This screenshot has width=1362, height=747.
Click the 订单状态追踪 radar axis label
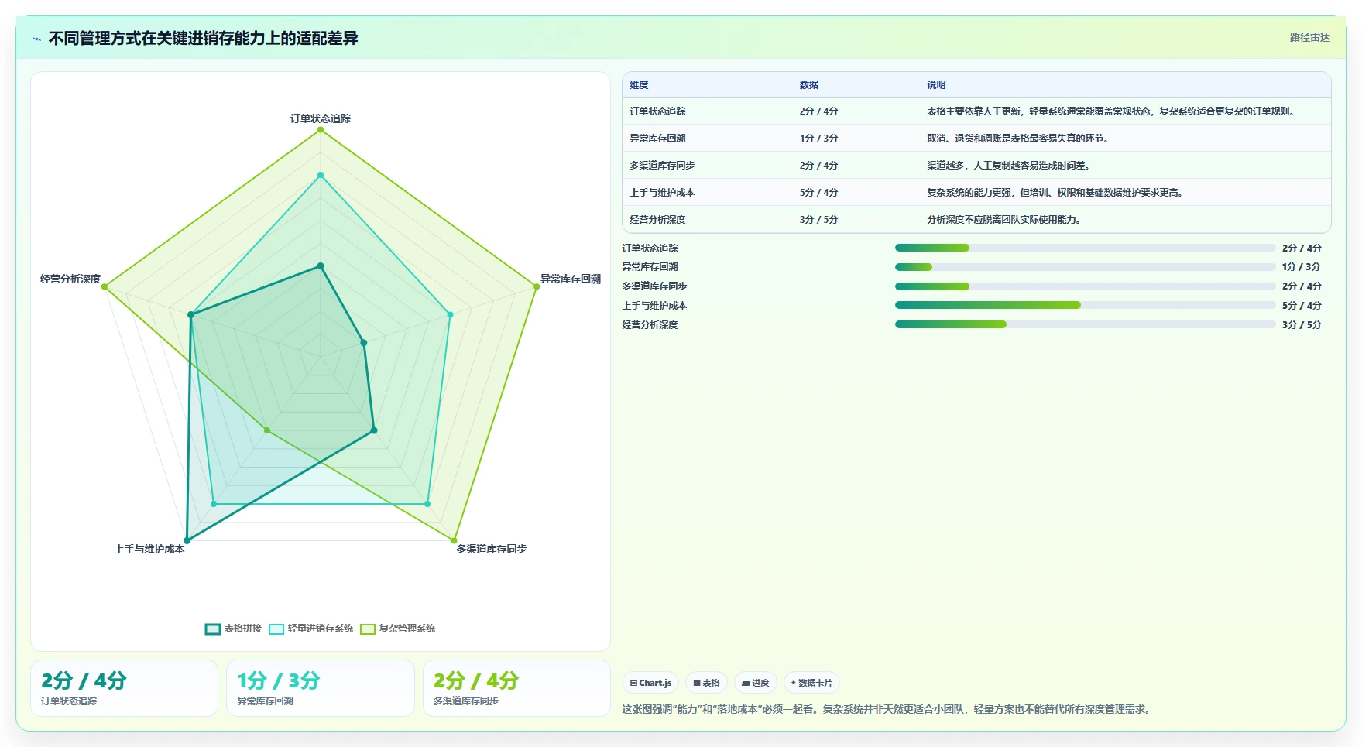321,118
